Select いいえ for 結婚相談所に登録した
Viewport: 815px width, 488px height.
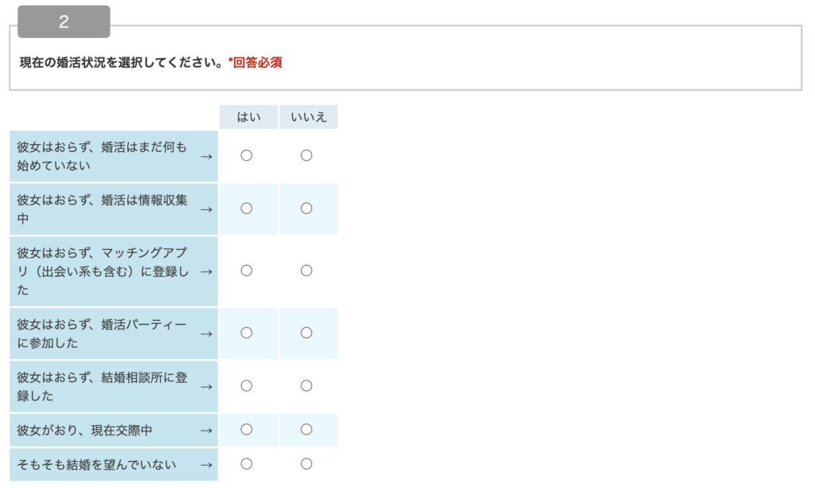(306, 386)
